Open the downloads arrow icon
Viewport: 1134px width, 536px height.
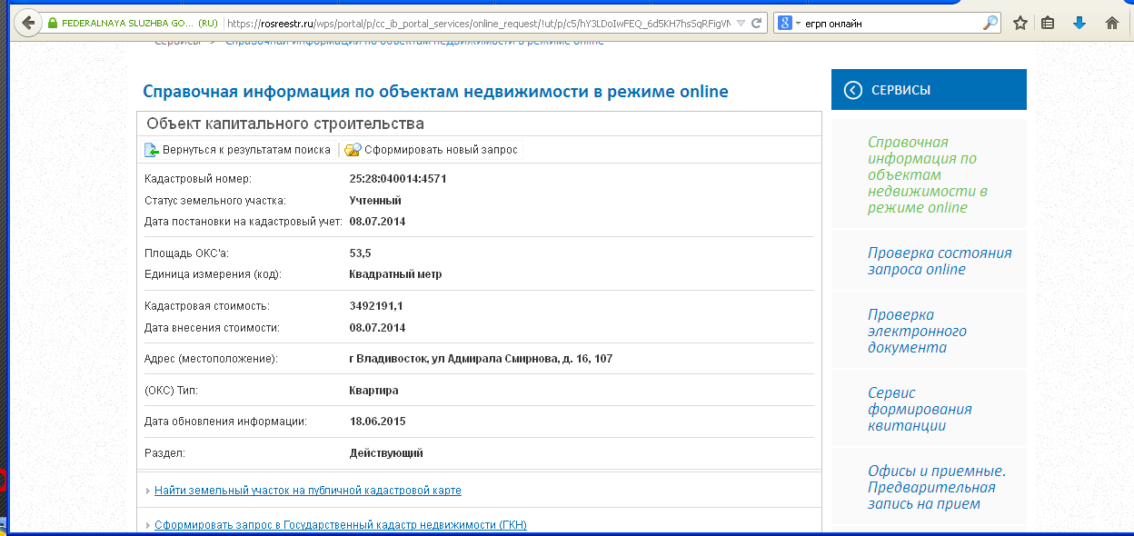click(1079, 23)
